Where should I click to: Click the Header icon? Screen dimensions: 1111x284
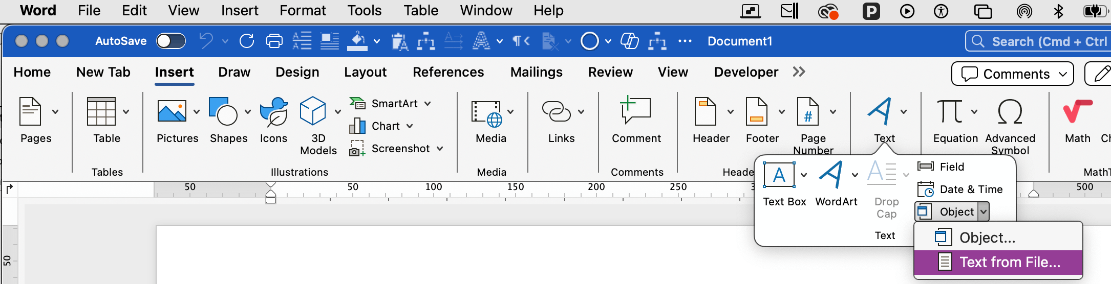pyautogui.click(x=706, y=111)
